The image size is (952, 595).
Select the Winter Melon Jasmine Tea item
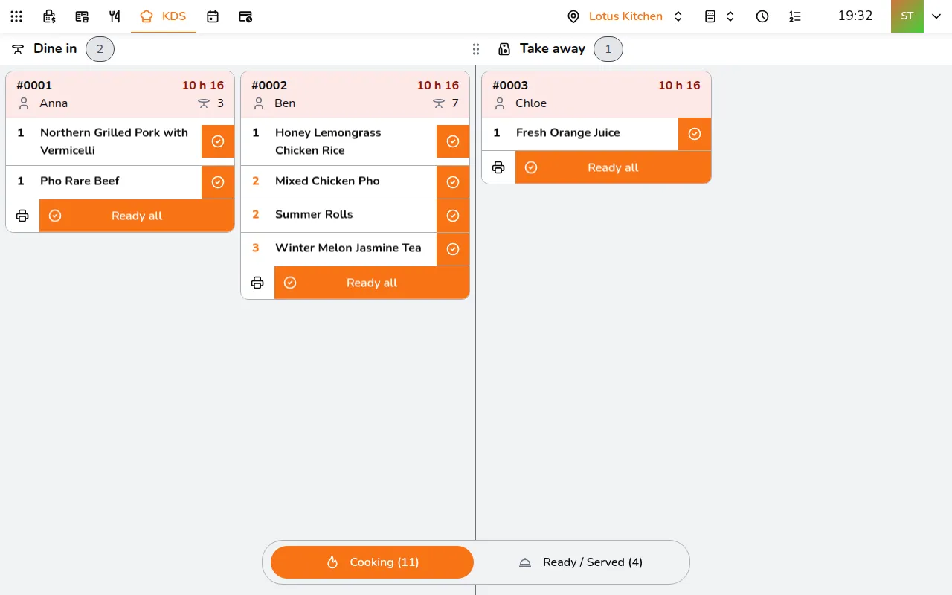pos(338,249)
